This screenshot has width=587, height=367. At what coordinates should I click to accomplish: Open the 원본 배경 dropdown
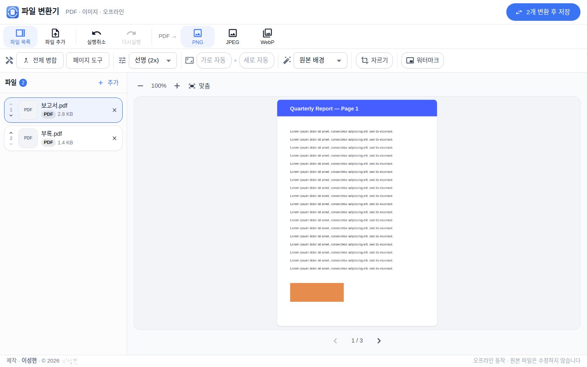click(320, 60)
